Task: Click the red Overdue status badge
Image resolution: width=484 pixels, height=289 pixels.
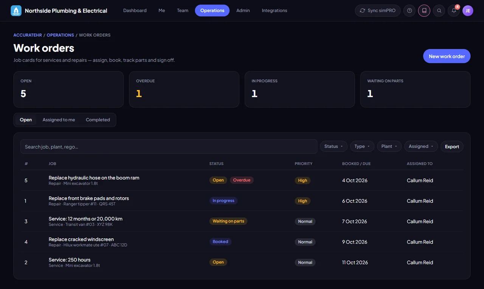Action: point(242,180)
